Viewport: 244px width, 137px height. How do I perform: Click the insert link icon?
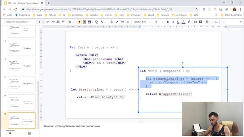[x=196, y=22]
